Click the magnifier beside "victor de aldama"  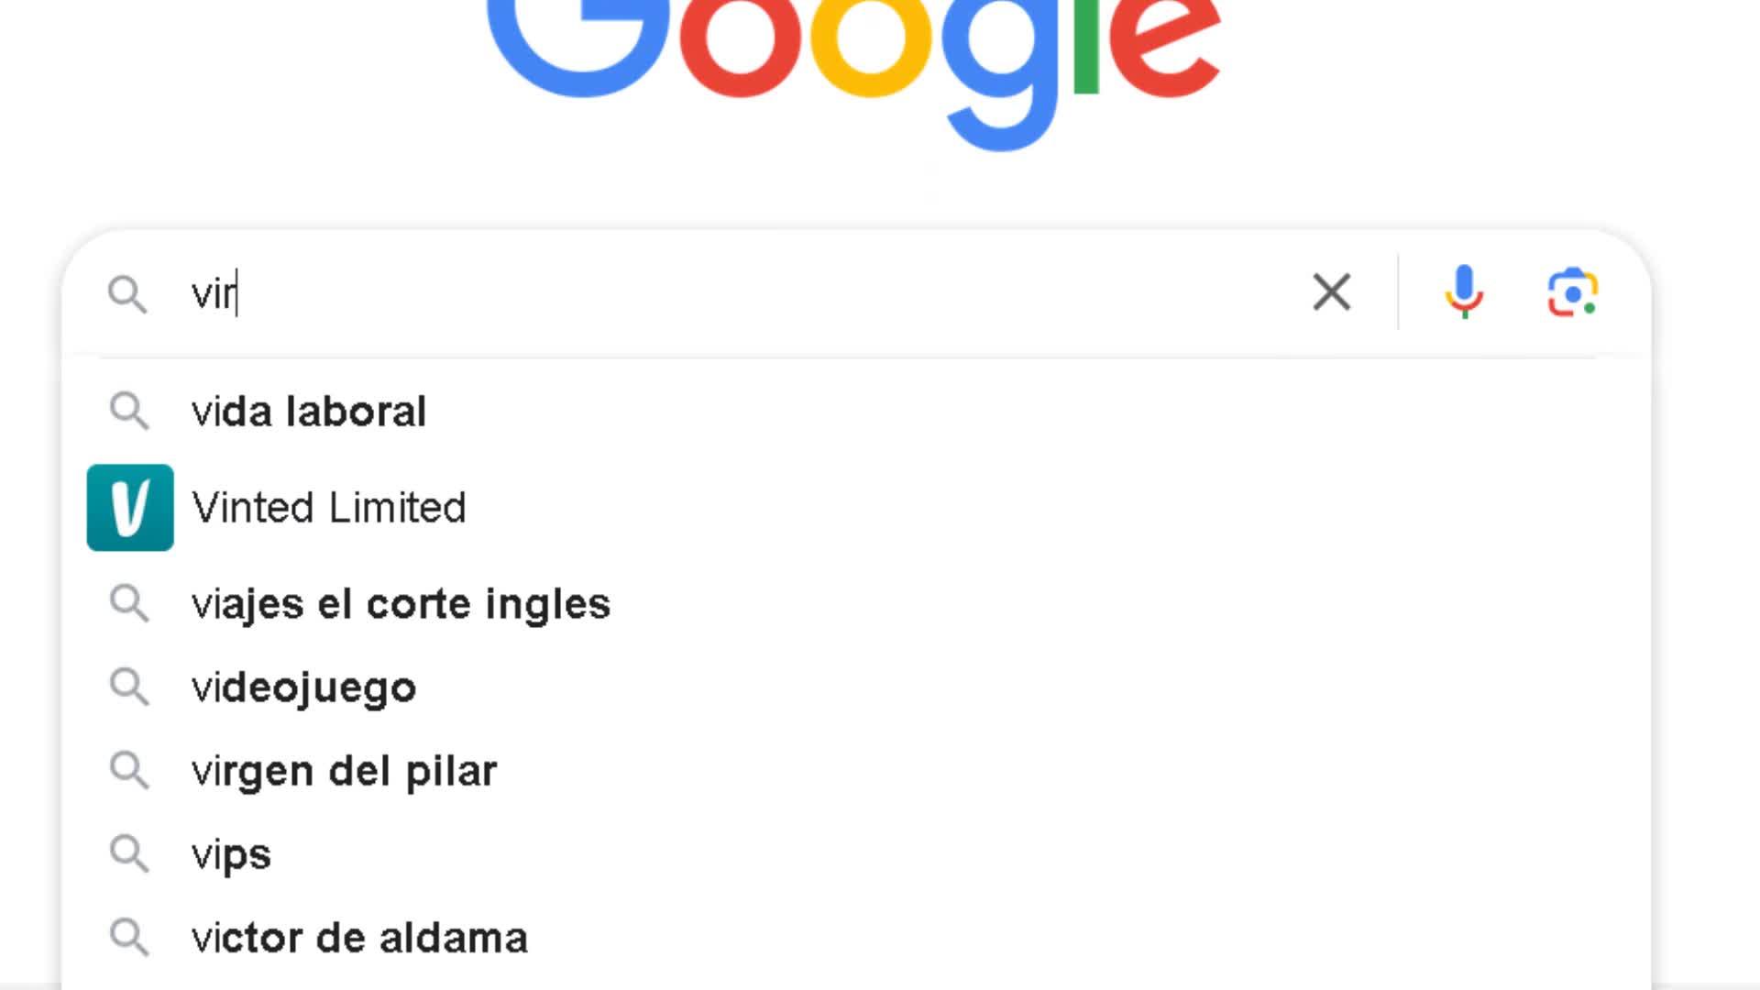pos(129,937)
